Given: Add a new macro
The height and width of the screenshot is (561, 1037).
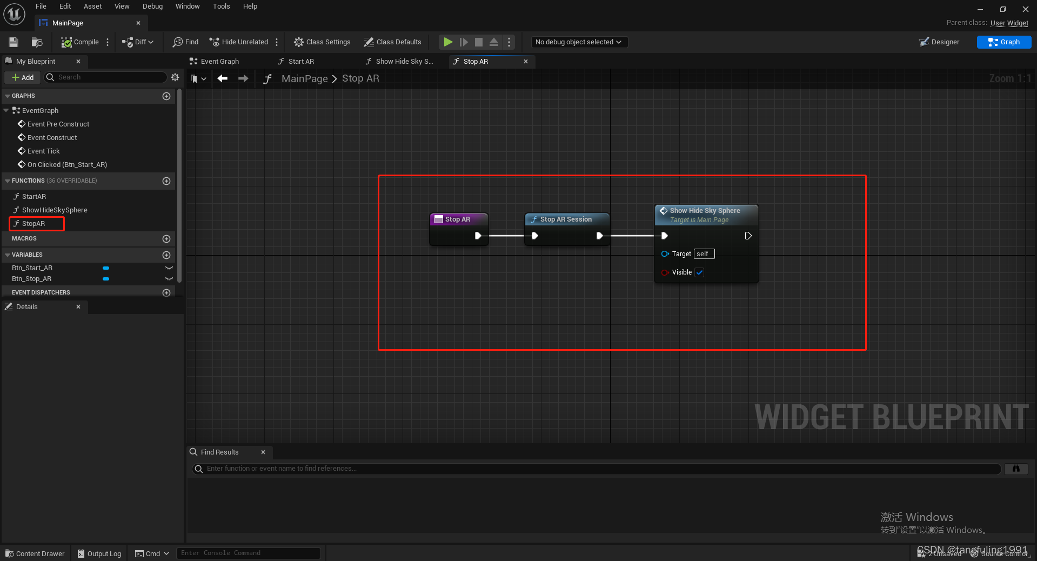Looking at the screenshot, I should (166, 239).
